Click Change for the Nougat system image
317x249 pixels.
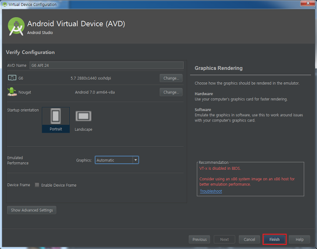click(x=171, y=92)
